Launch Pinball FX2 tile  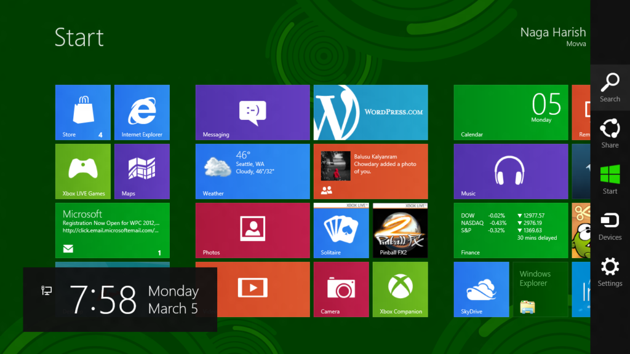(x=400, y=230)
